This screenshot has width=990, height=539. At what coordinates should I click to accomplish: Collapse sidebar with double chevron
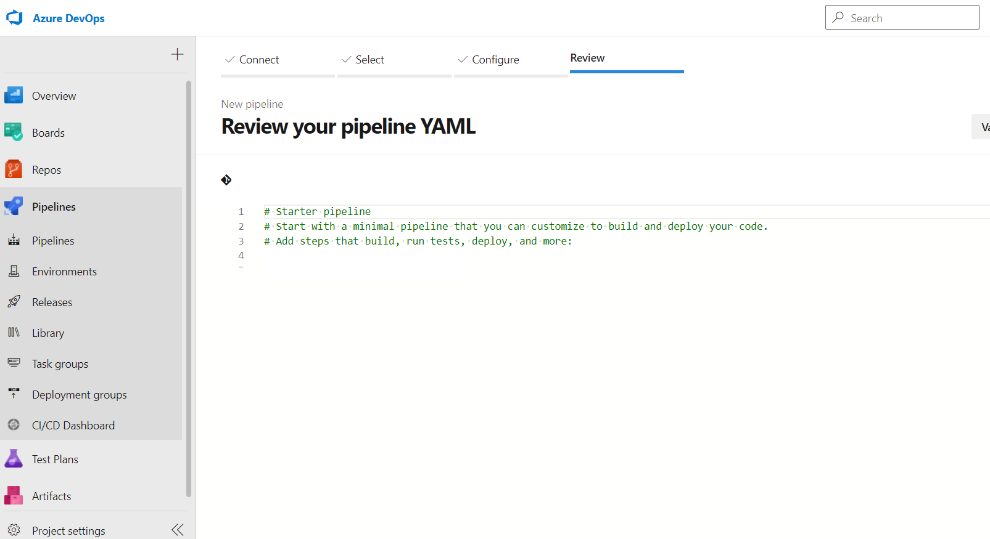tap(178, 530)
